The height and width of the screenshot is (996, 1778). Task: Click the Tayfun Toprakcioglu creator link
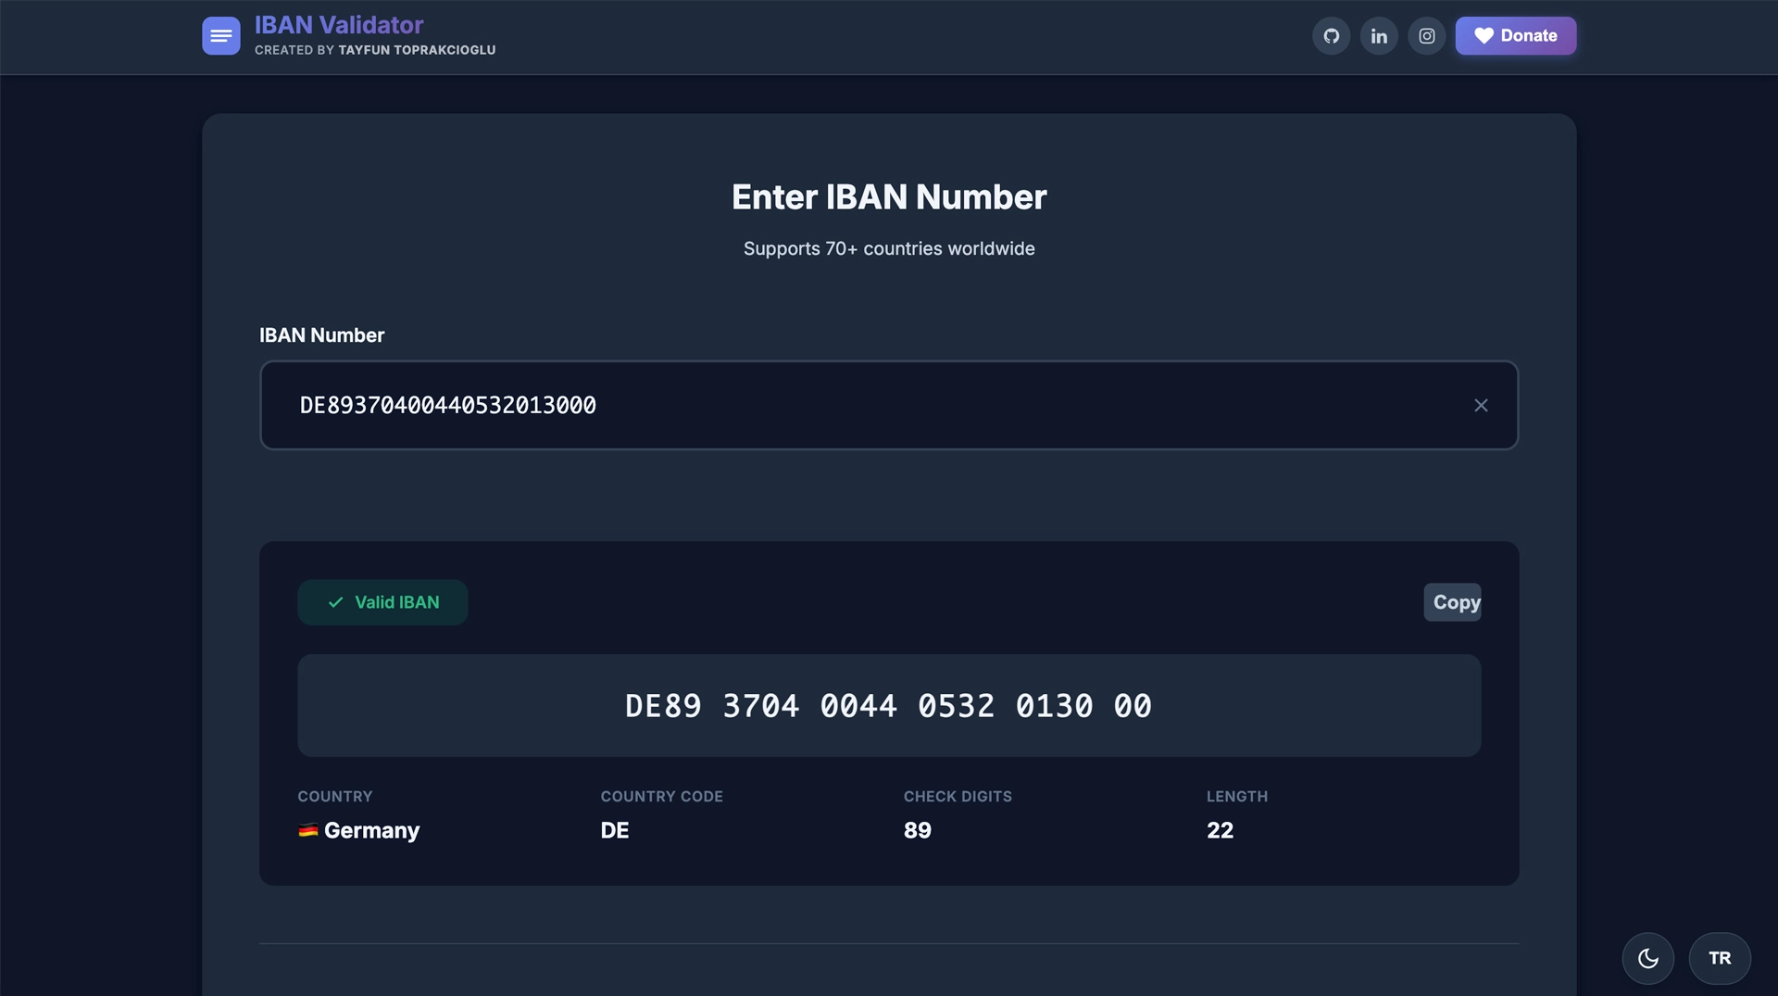[417, 50]
